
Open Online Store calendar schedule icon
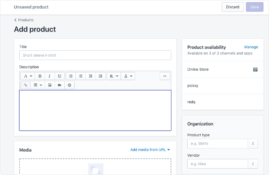(255, 69)
